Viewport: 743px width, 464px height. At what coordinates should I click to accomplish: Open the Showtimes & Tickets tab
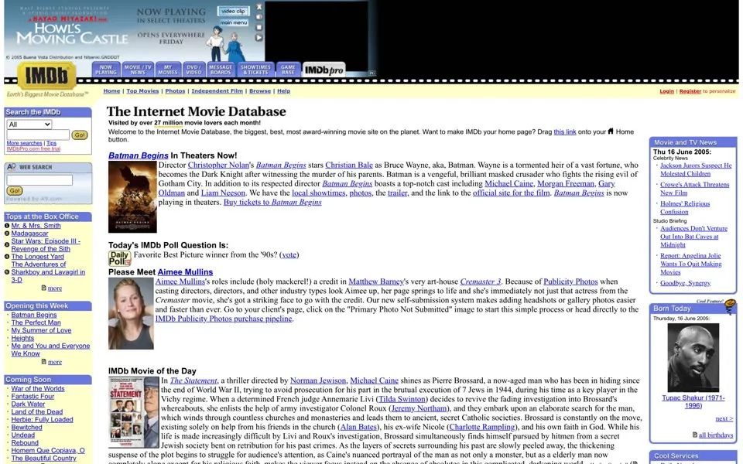point(255,70)
